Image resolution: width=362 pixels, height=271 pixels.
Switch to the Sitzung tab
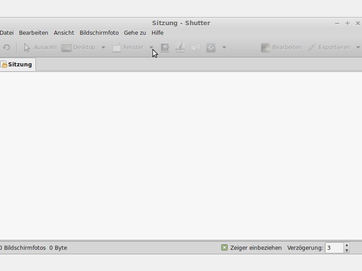tap(17, 65)
